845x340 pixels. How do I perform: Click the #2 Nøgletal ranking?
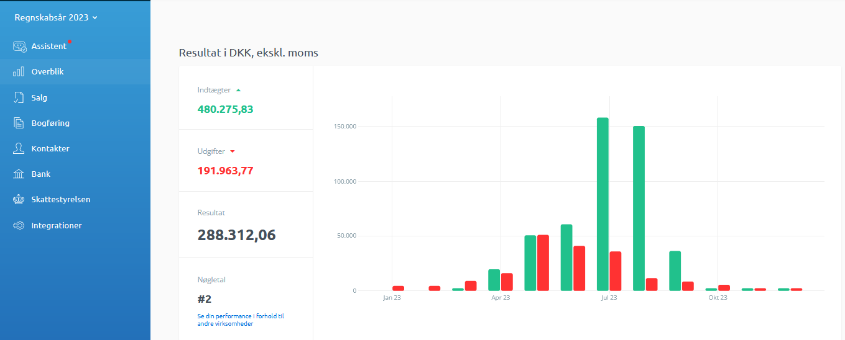point(205,299)
